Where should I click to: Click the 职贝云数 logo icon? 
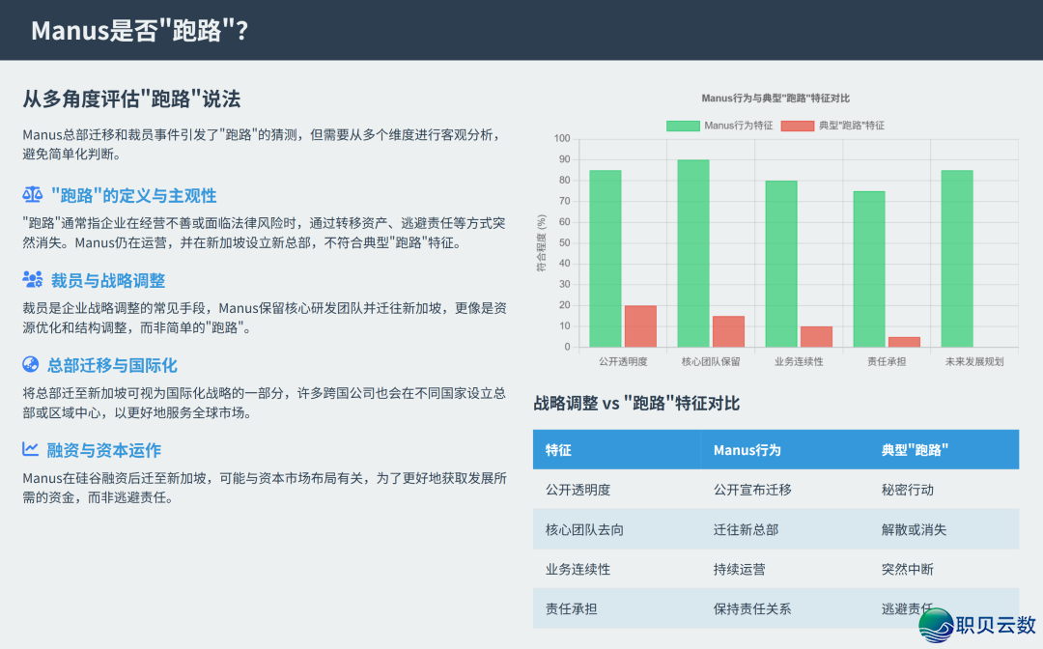pyautogui.click(x=935, y=625)
